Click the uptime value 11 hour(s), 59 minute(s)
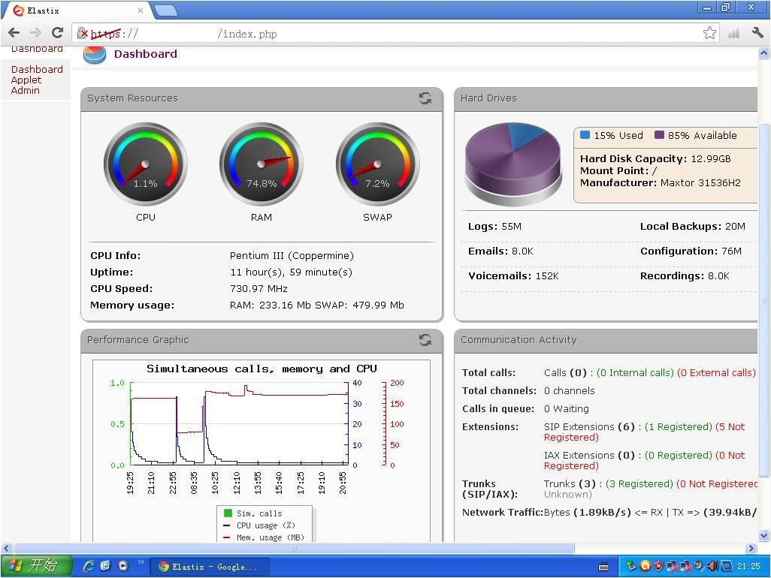The image size is (771, 578). coord(291,272)
